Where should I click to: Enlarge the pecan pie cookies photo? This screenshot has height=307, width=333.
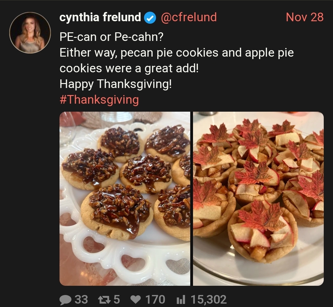(x=125, y=198)
